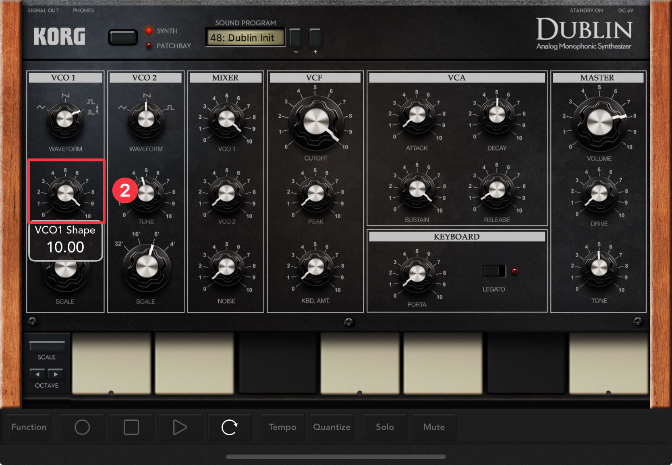Select next sound program with plus
This screenshot has width=672, height=465.
(x=315, y=39)
